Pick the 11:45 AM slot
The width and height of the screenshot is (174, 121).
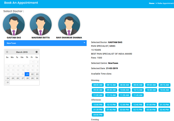pos(138,95)
